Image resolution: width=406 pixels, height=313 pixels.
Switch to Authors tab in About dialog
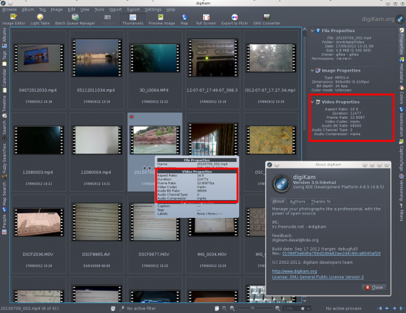(x=297, y=201)
